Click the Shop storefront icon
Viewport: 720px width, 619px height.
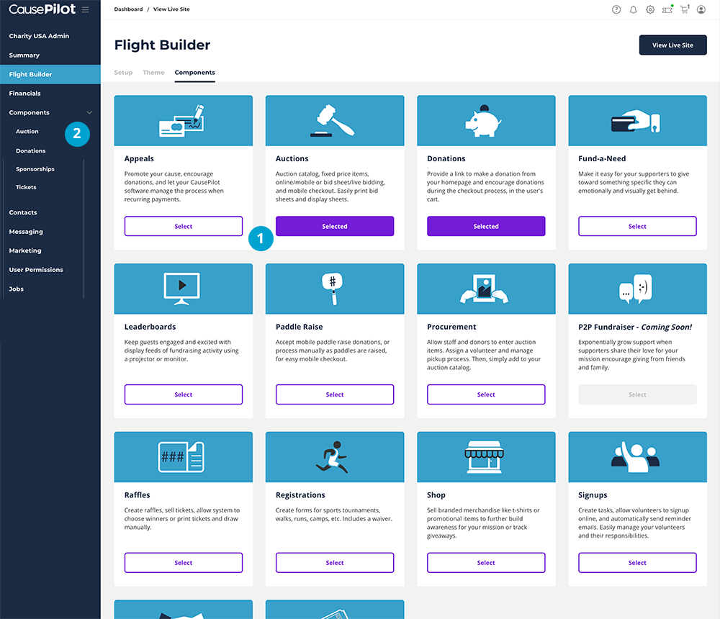coord(484,457)
